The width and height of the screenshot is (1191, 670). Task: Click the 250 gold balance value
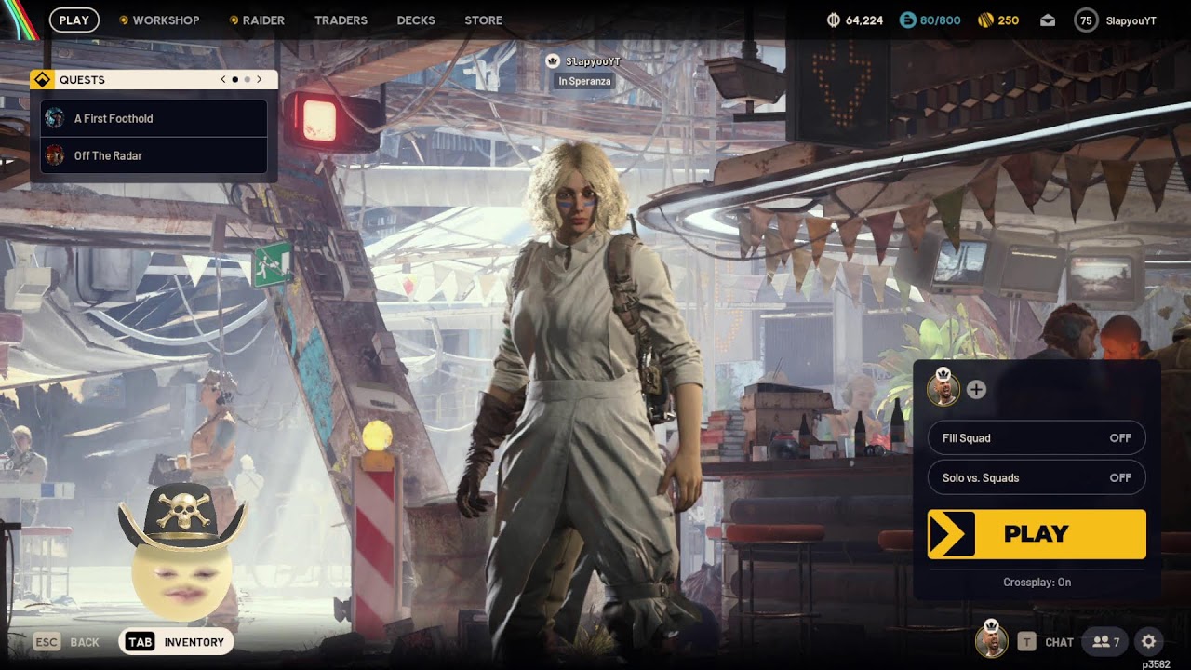coord(1009,20)
